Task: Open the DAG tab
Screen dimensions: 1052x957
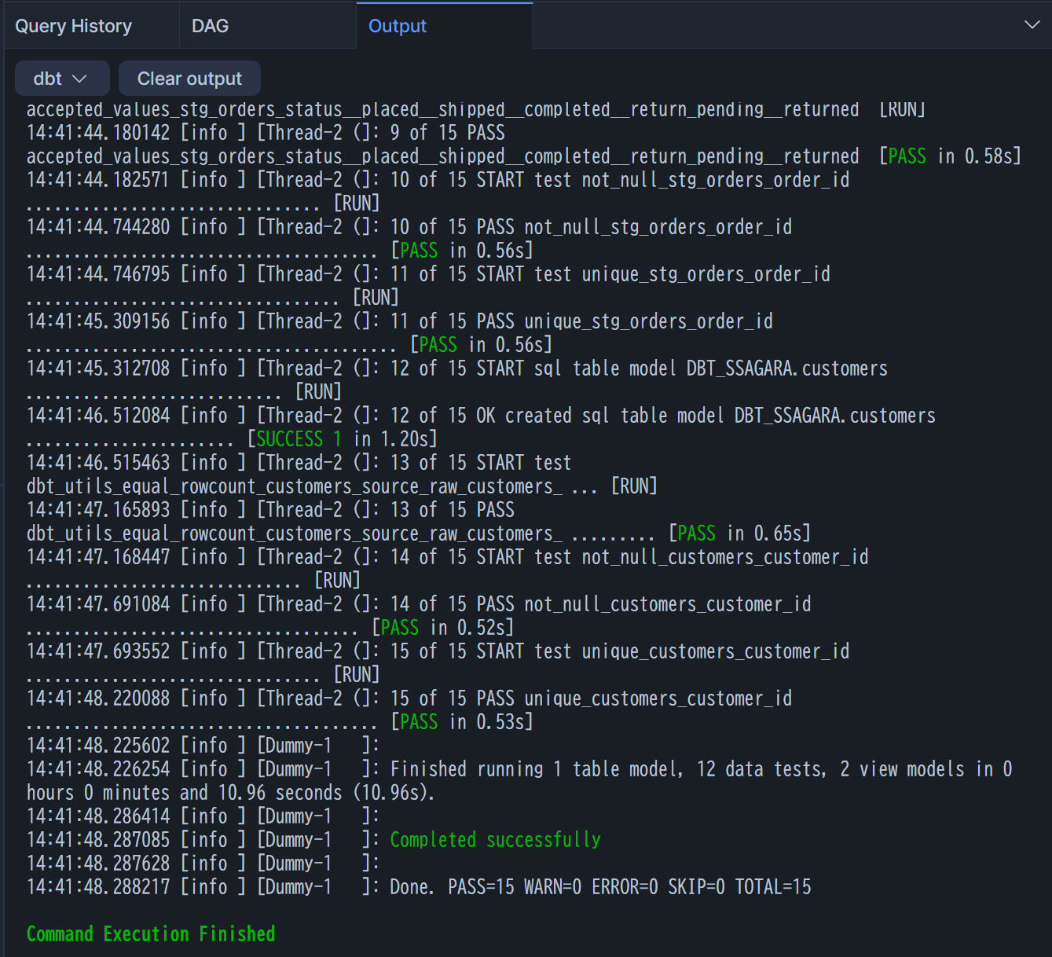Action: click(210, 26)
